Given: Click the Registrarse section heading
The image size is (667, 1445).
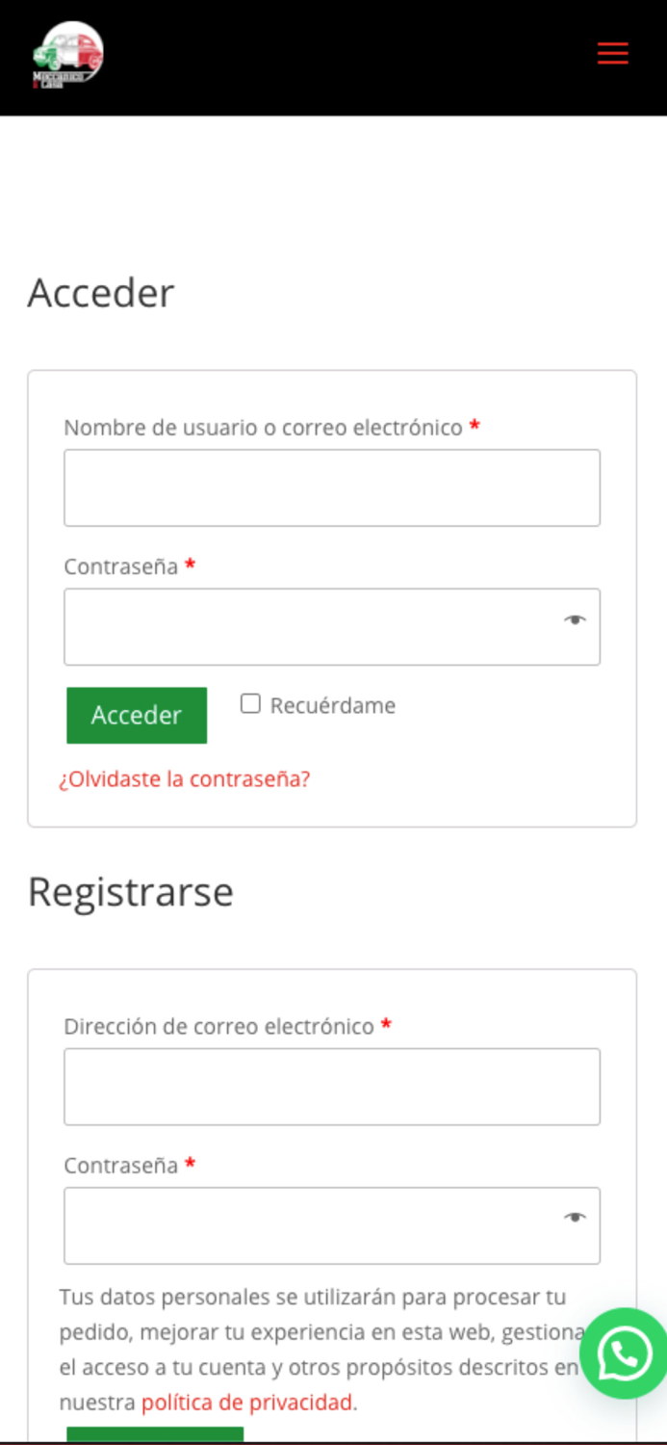Looking at the screenshot, I should click(x=131, y=892).
